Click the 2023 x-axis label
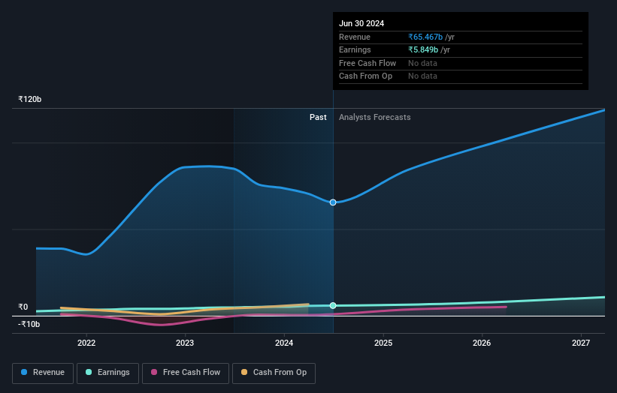 click(x=185, y=343)
